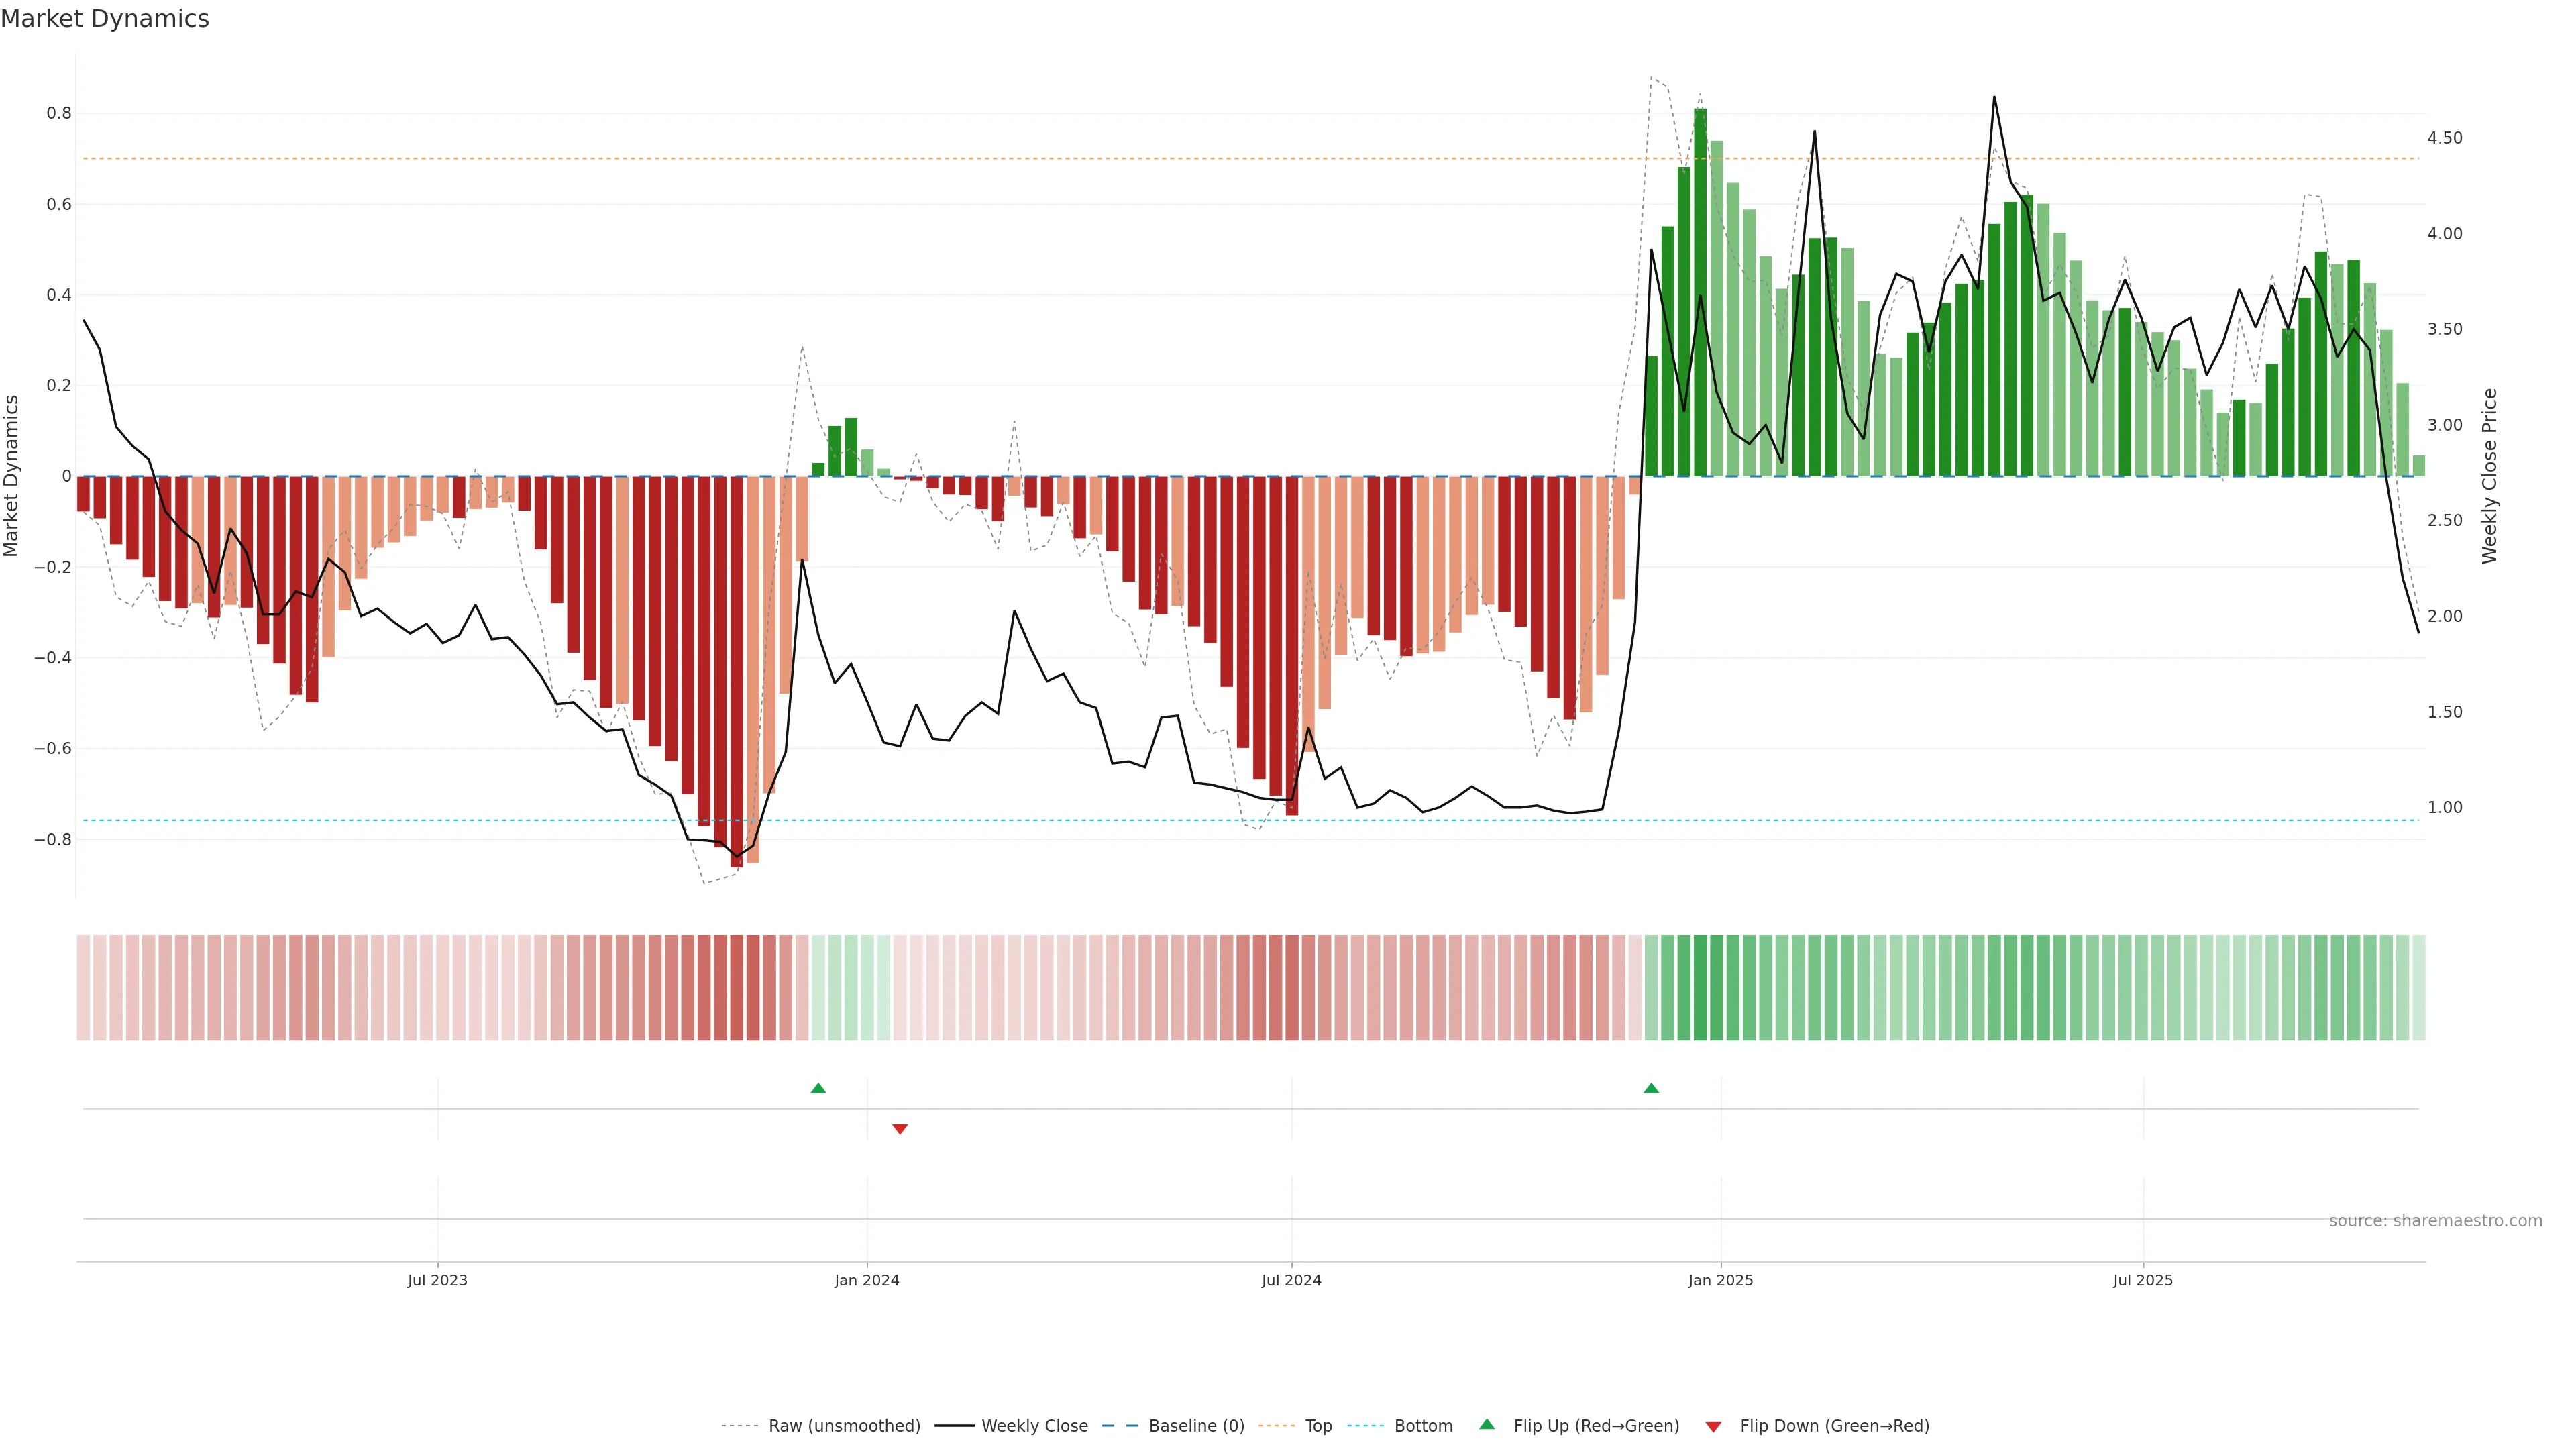Click the green triangle icon in the legend

[x=1487, y=1424]
